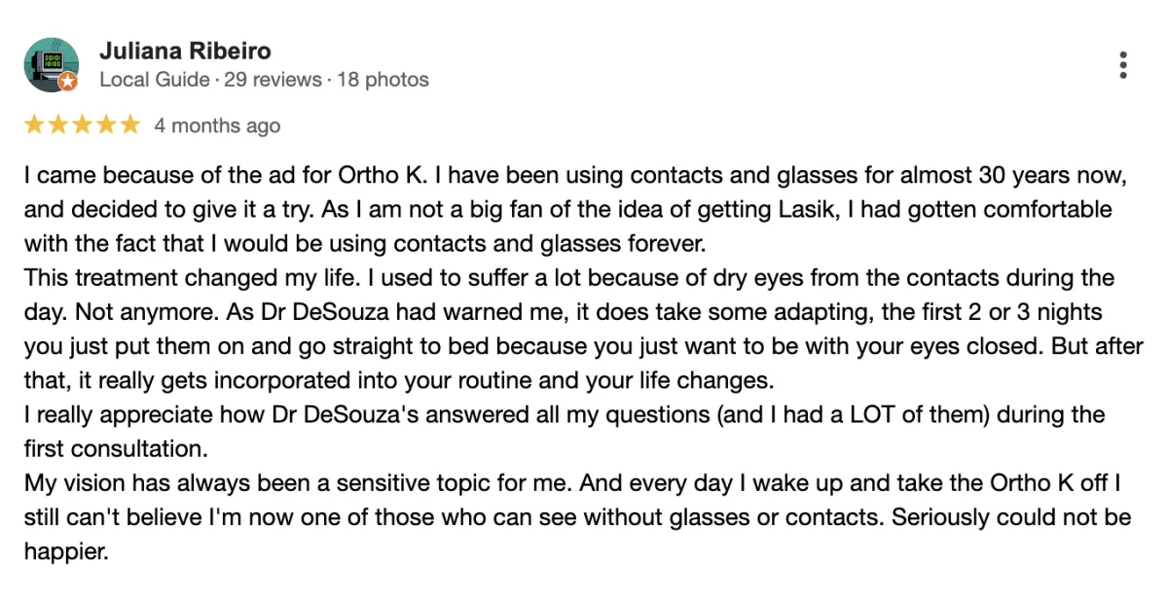Open Juliana Ribeiro's reviewer name link

[x=185, y=51]
